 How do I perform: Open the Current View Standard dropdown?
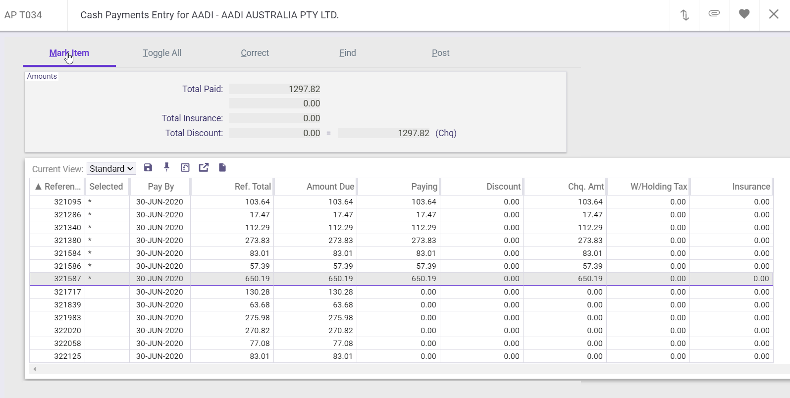point(111,169)
